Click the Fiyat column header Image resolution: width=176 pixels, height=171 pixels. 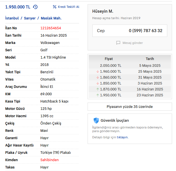click(109, 59)
